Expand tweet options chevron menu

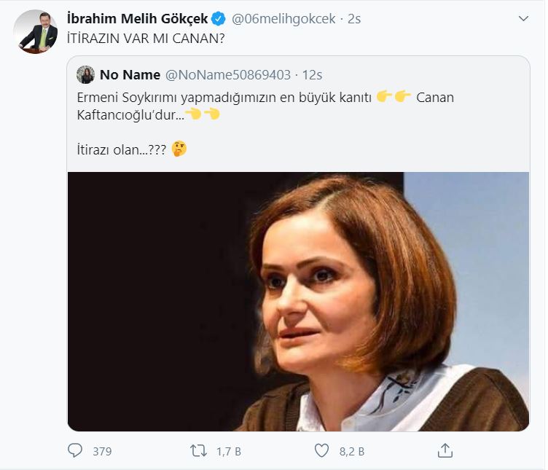pyautogui.click(x=522, y=18)
